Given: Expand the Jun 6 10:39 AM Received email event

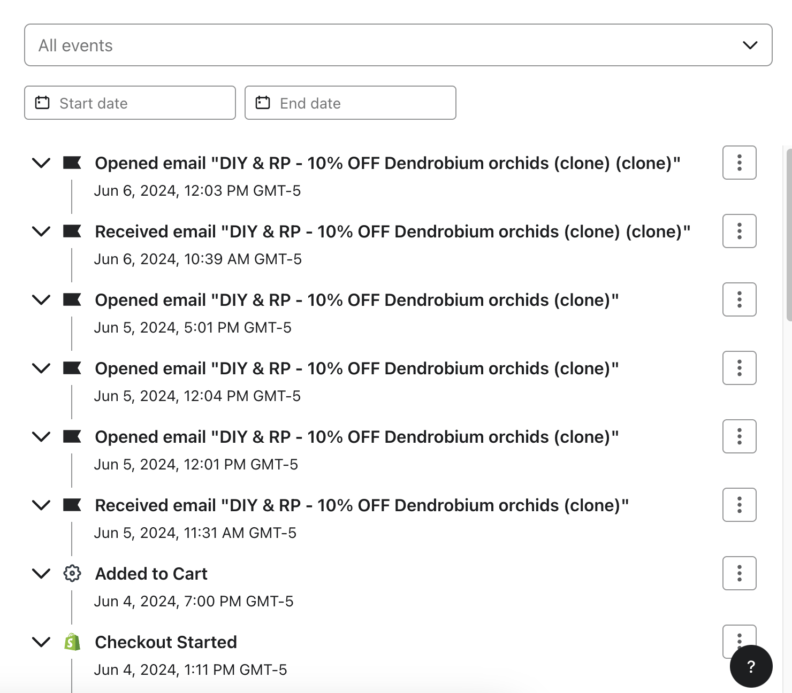Looking at the screenshot, I should (x=41, y=231).
